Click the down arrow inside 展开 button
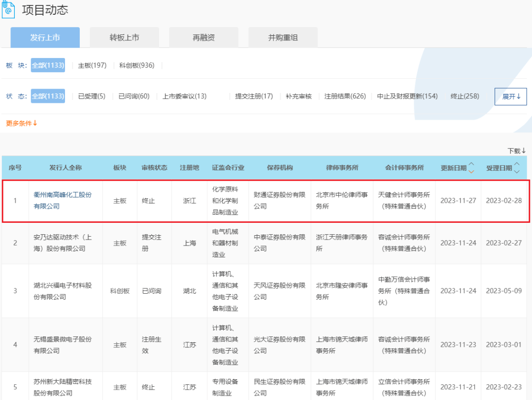 pos(518,96)
